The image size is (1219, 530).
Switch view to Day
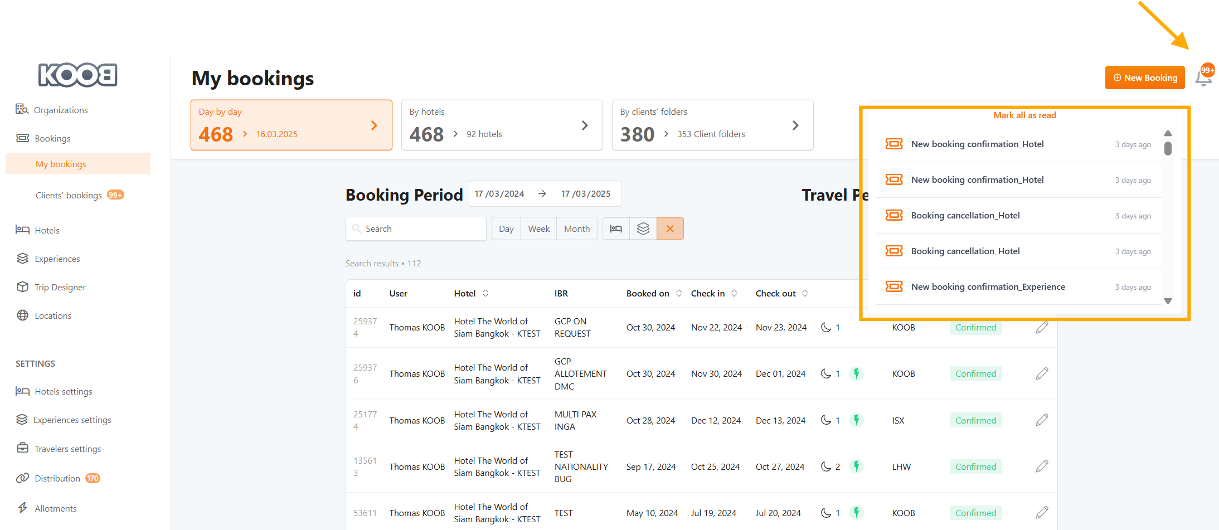[506, 228]
